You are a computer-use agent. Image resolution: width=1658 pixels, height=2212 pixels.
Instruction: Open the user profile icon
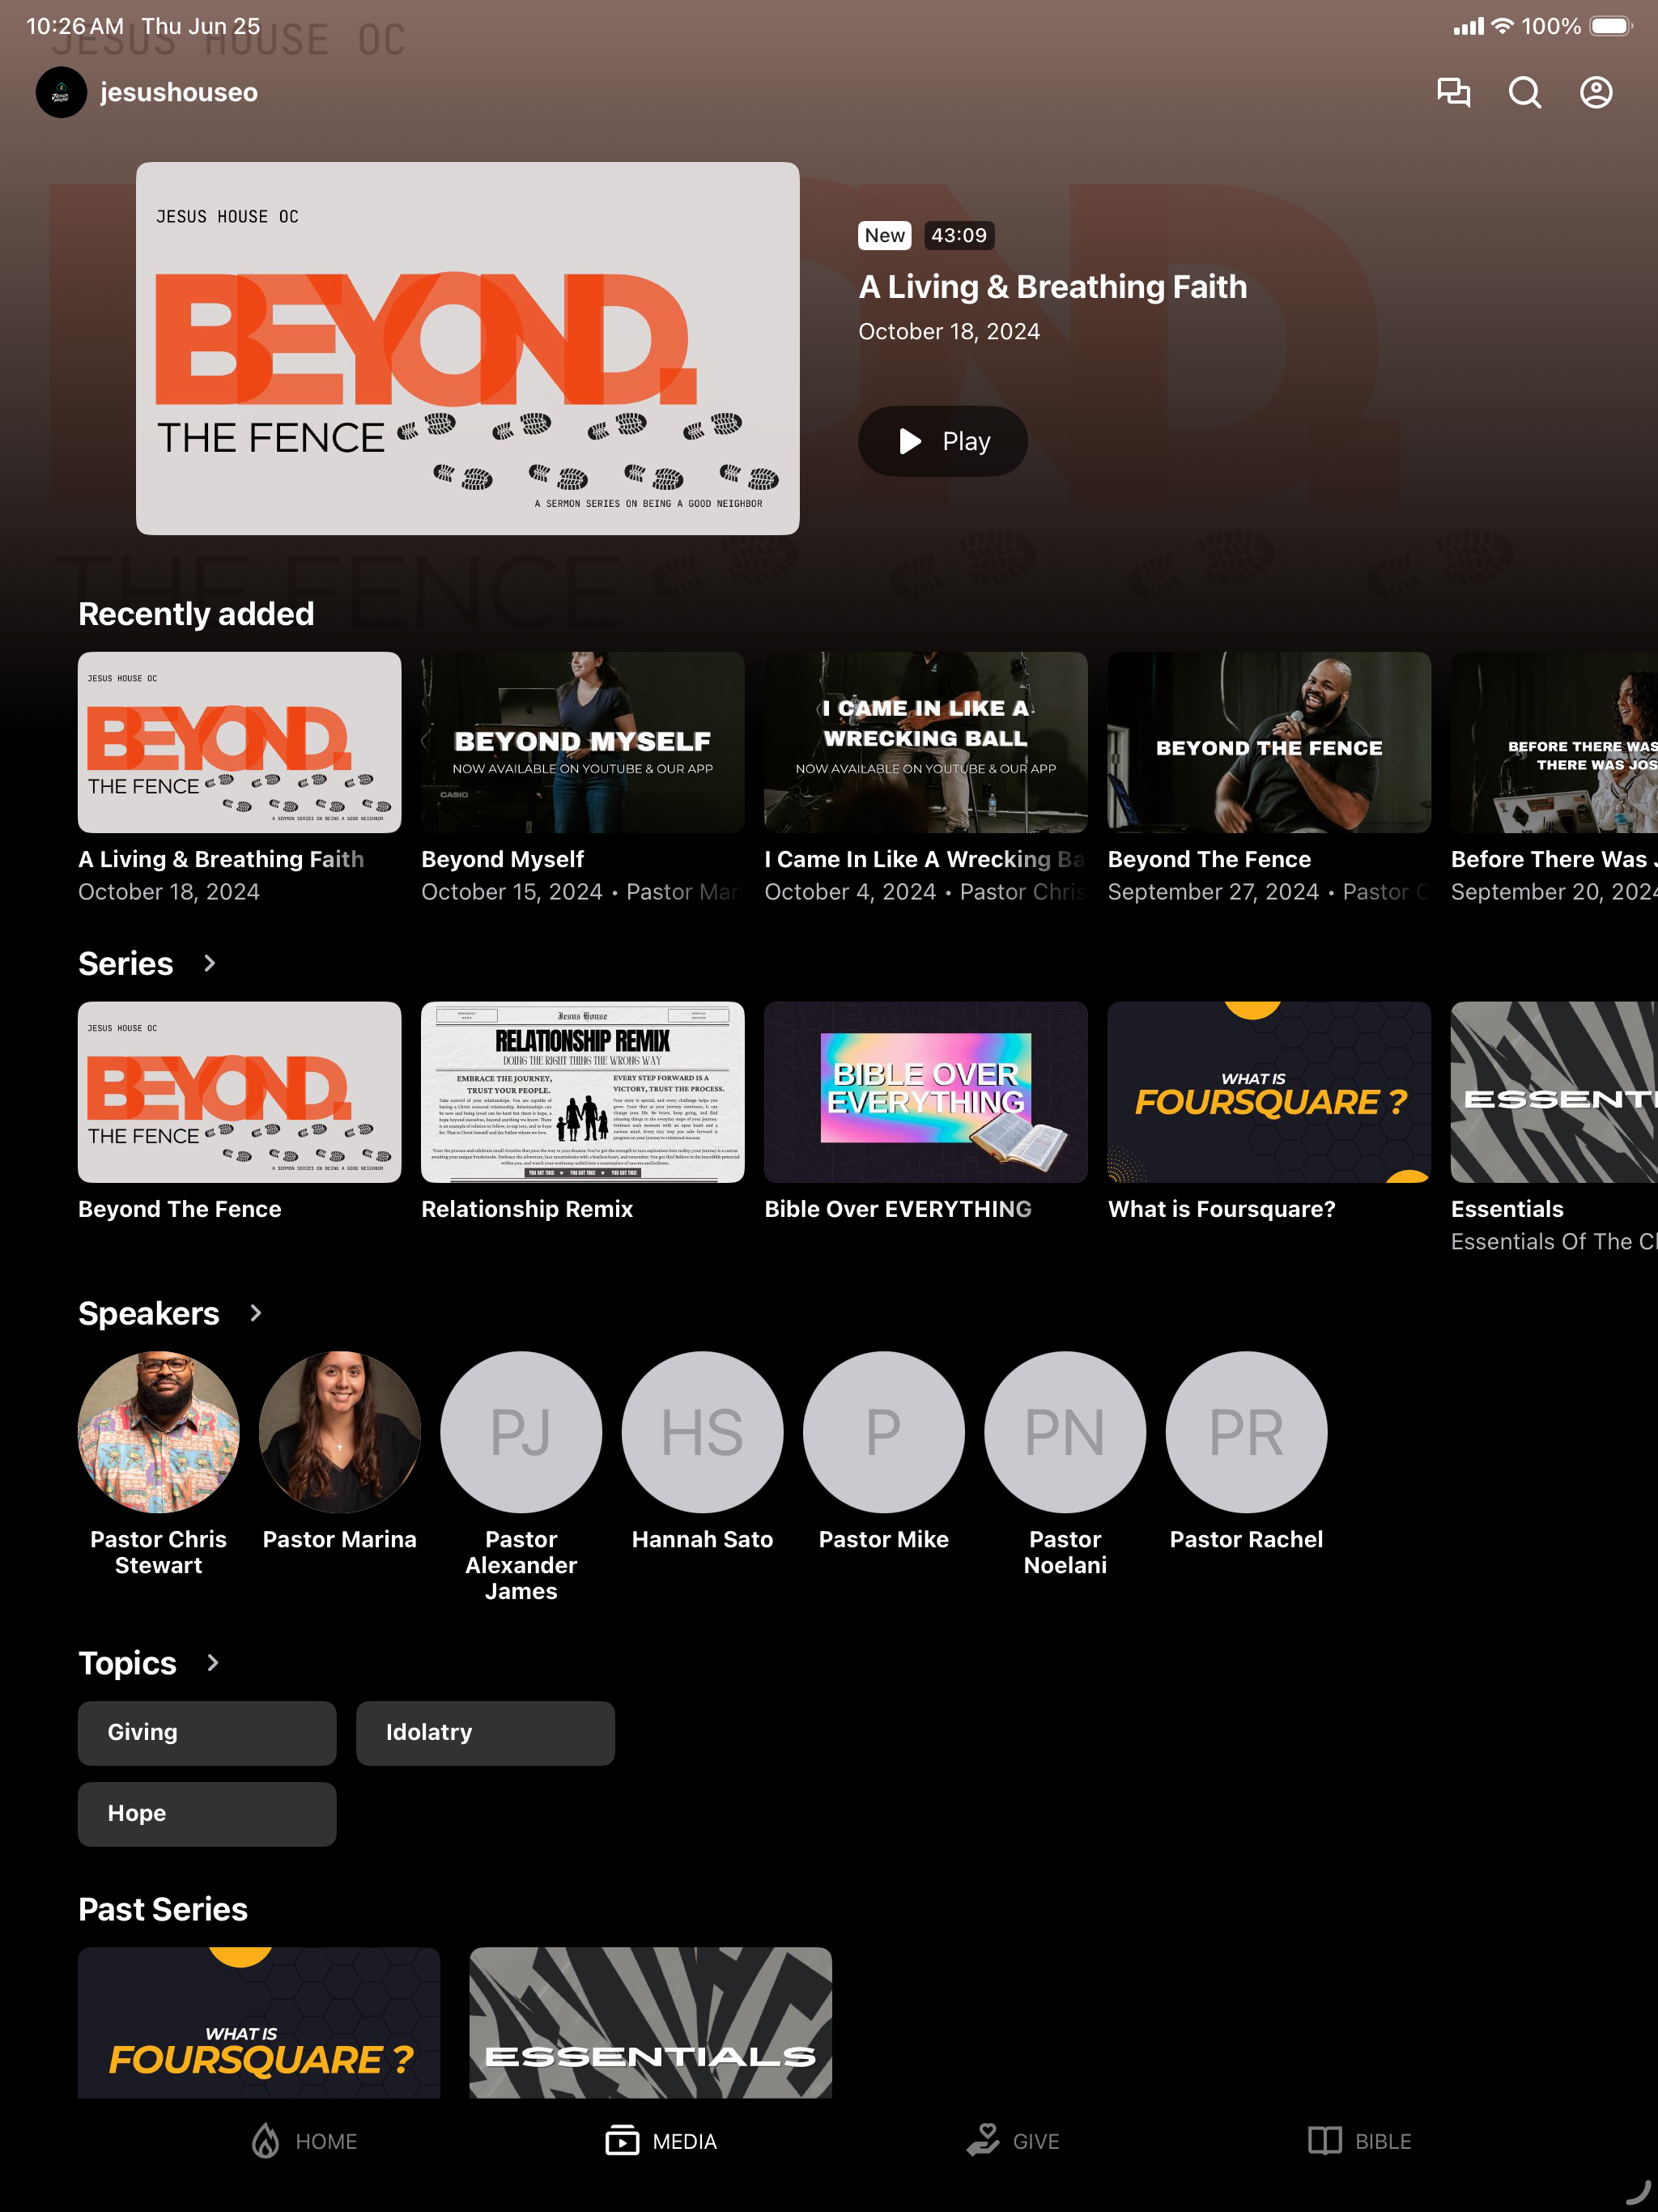click(x=1596, y=92)
